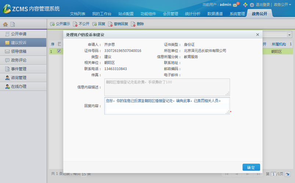295x183 pixels.
Task: Uncheck the checkbox in row 1
Action: point(59,51)
